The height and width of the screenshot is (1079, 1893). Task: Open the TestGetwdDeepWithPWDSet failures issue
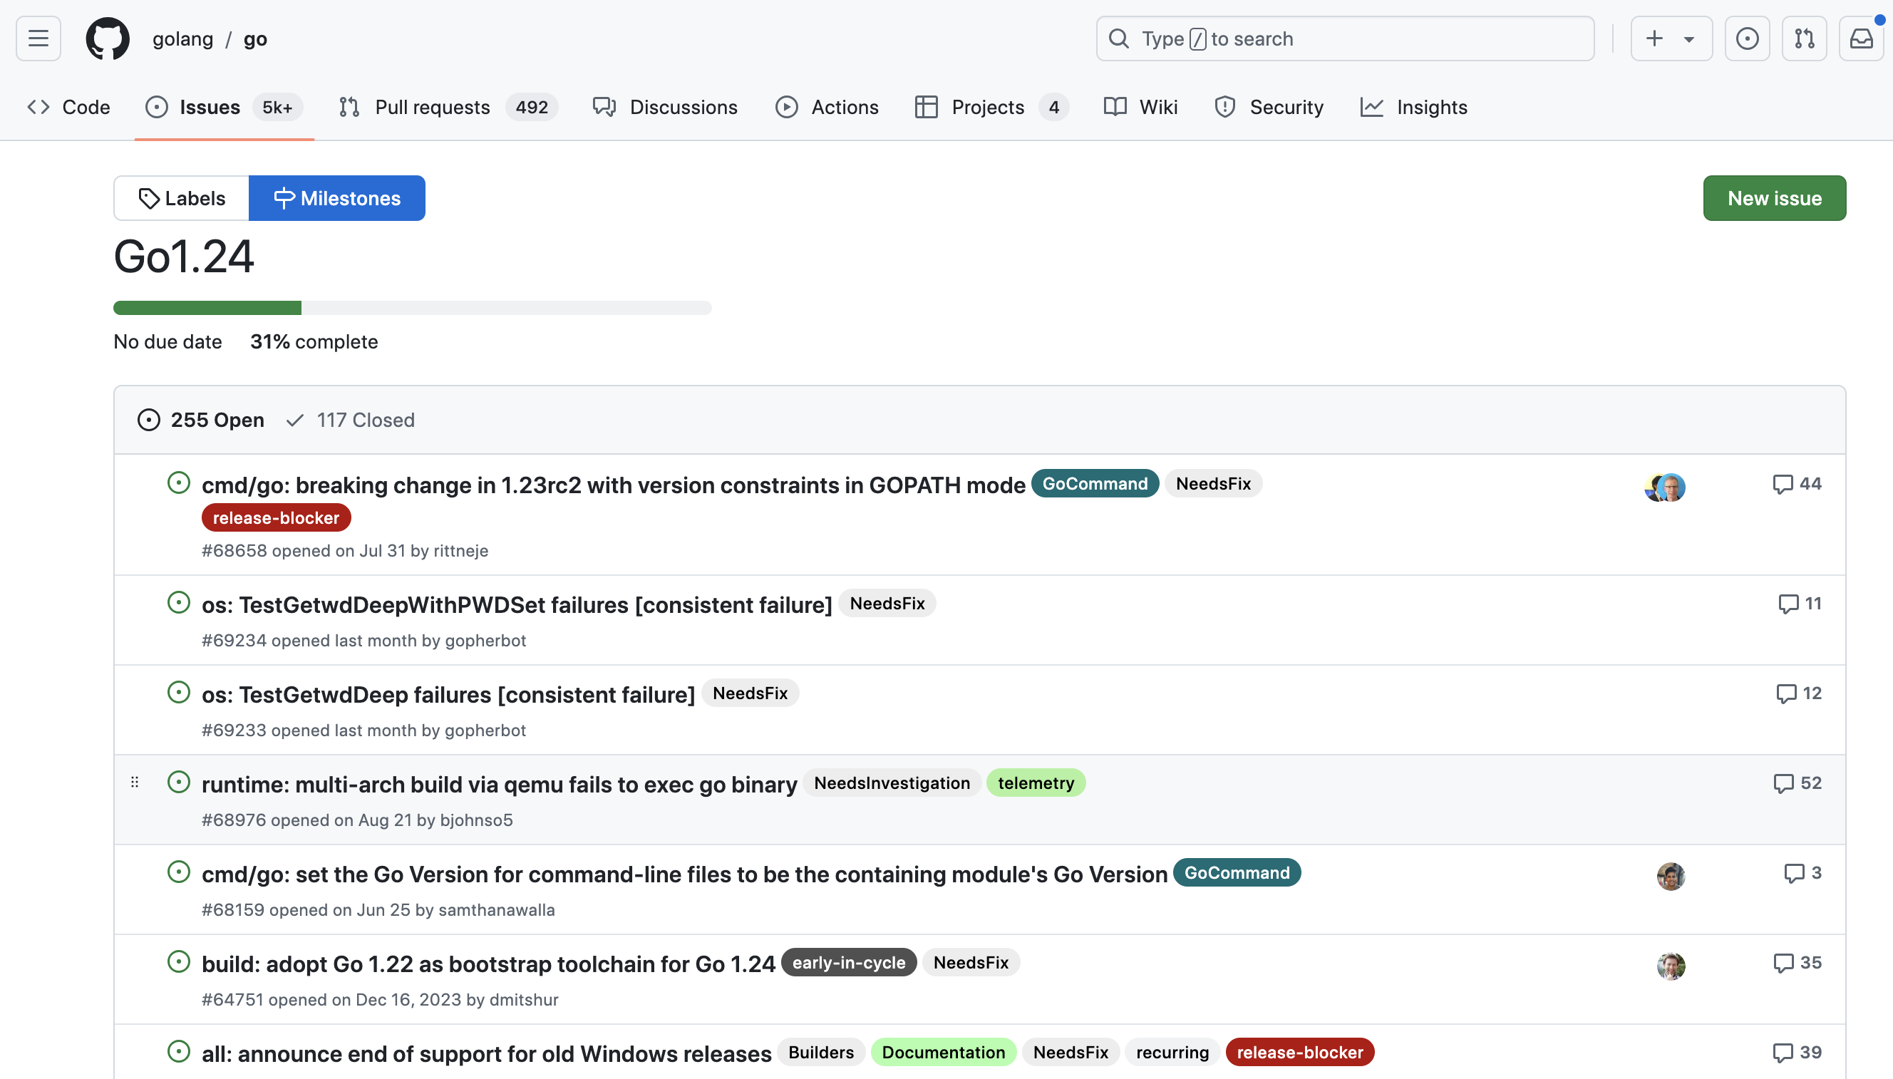click(517, 605)
